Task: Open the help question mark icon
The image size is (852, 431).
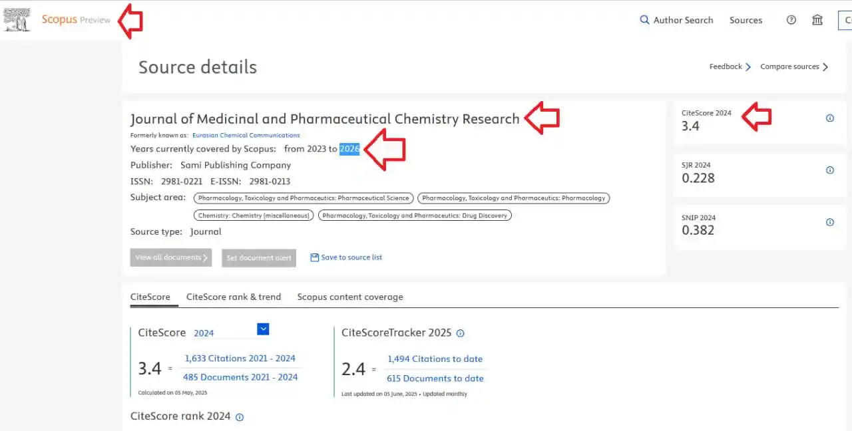Action: (791, 20)
